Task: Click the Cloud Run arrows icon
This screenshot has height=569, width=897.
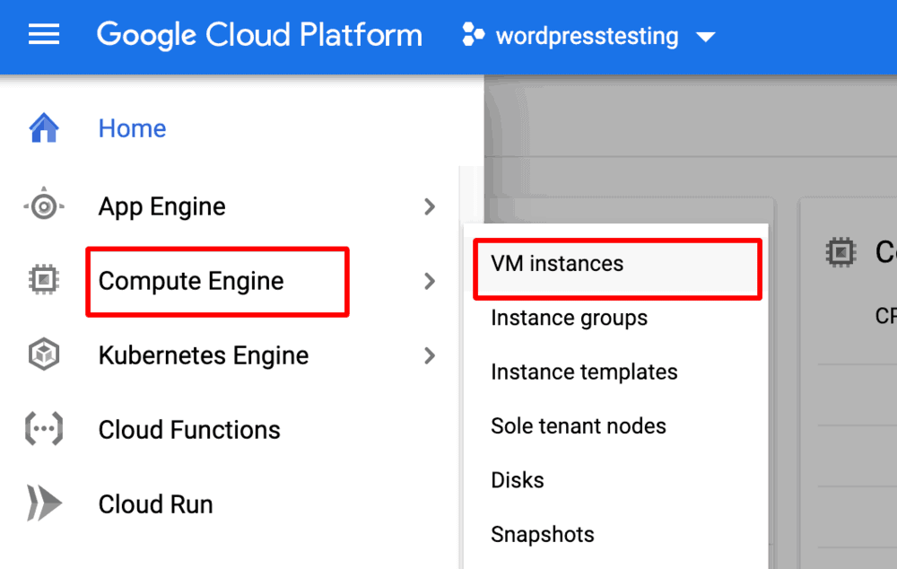Action: [x=44, y=504]
